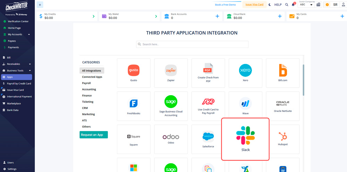Viewport: 347px width, 172px height.
Task: Click Issue Visa Card header button
Action: (254, 5)
